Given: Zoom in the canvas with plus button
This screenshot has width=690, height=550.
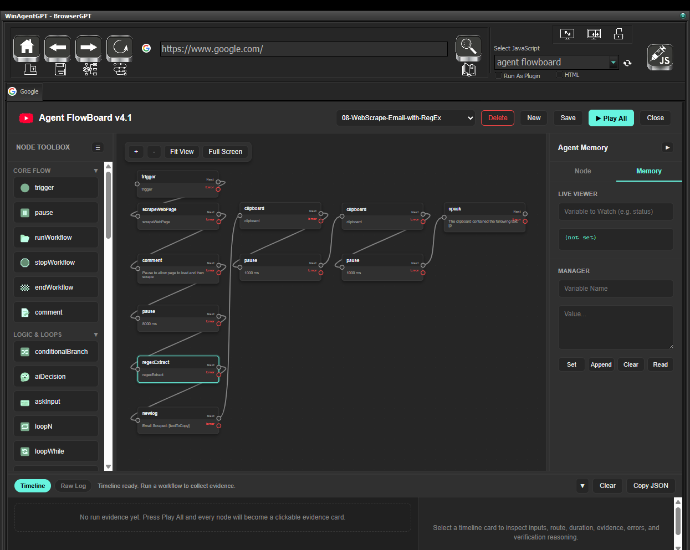Looking at the screenshot, I should pyautogui.click(x=136, y=152).
